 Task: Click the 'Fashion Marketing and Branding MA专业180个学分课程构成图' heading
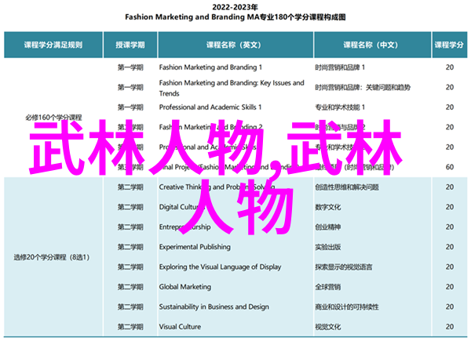[235, 17]
